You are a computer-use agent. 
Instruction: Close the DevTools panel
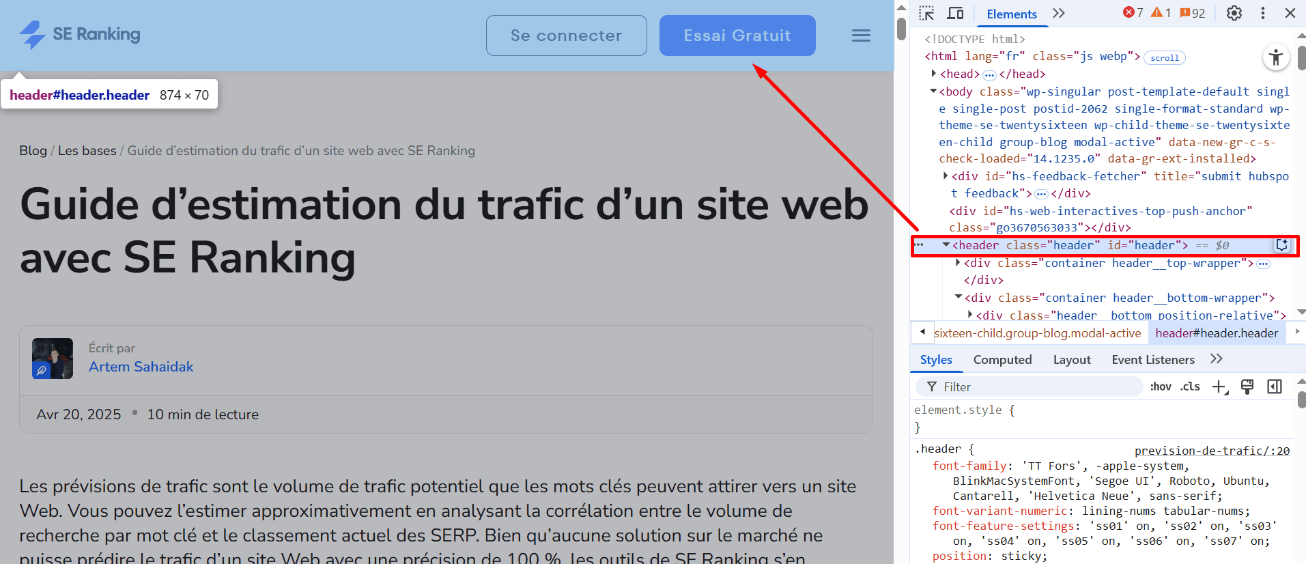(x=1290, y=14)
